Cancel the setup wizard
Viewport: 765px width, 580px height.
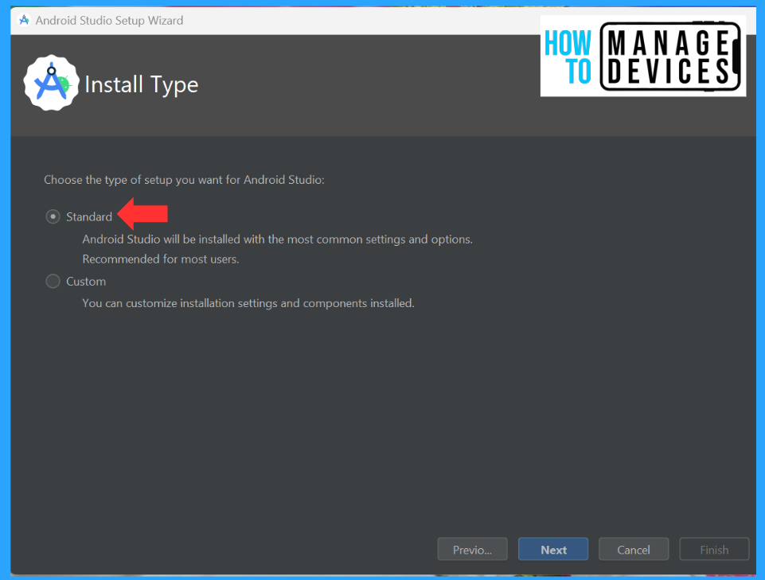634,549
